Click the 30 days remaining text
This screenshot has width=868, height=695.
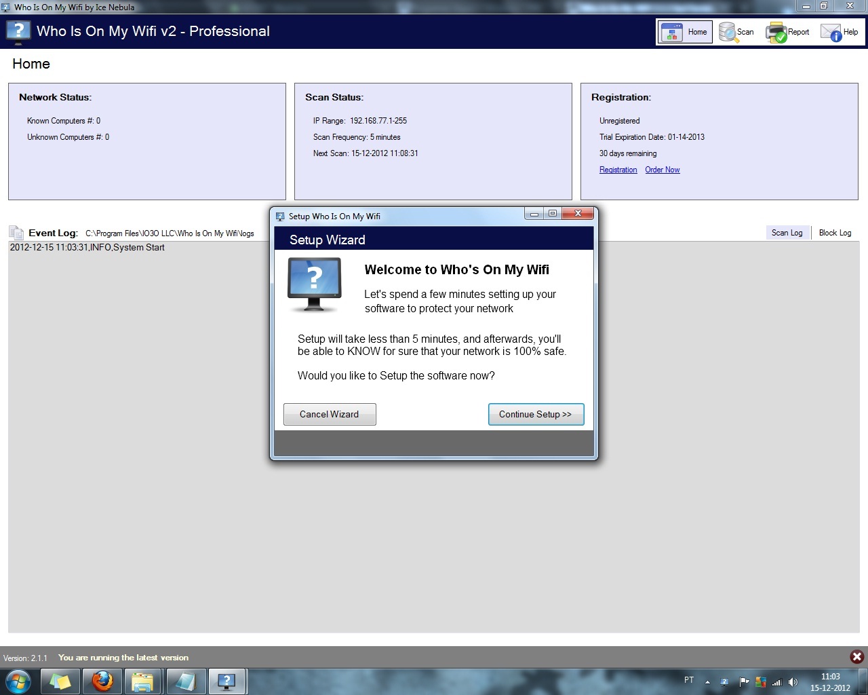[x=628, y=153]
